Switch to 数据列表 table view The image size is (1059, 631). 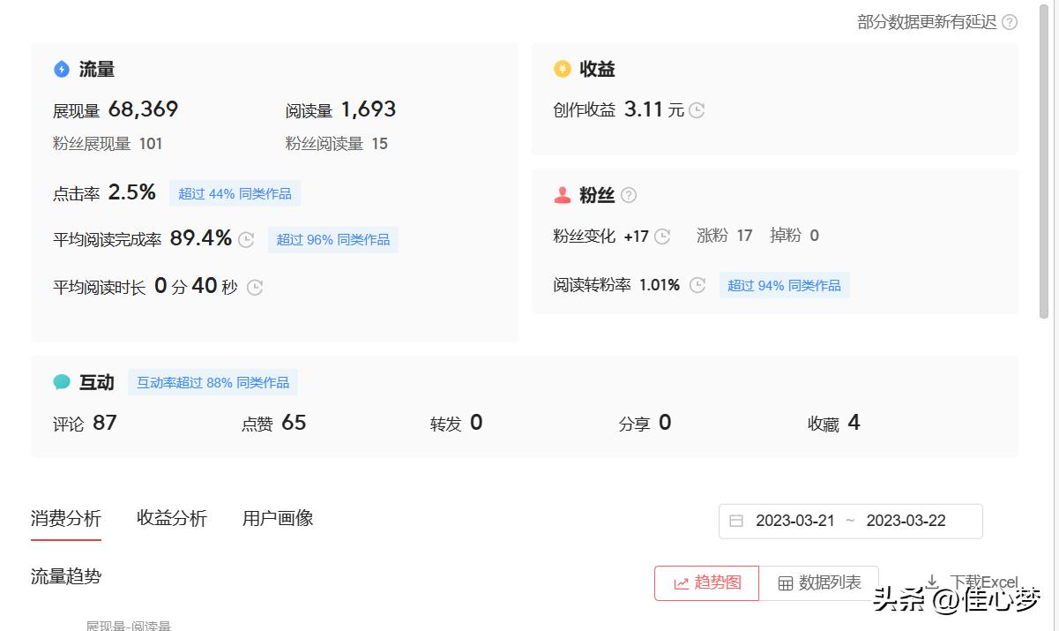(x=819, y=582)
